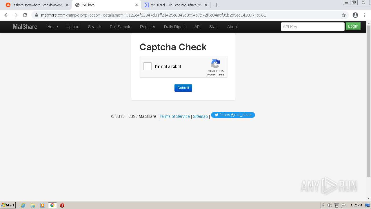Click the show desktop tray icon

(368, 205)
